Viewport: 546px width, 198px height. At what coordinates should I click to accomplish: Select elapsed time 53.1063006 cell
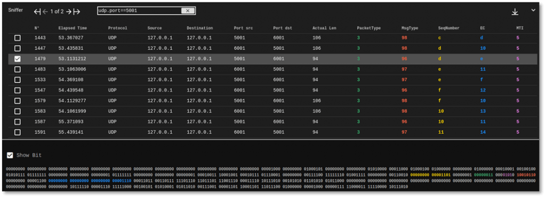click(73, 70)
